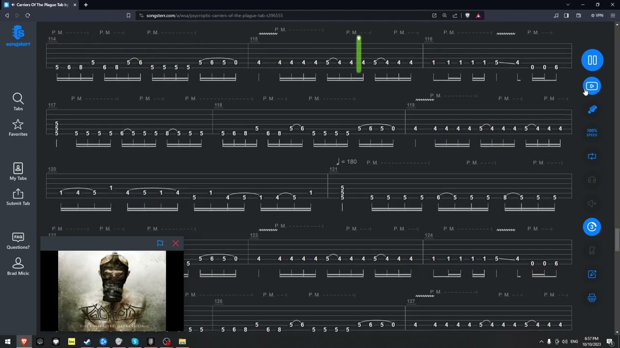The width and height of the screenshot is (620, 348).
Task: Open File Explorer from the taskbar
Action: point(182,342)
